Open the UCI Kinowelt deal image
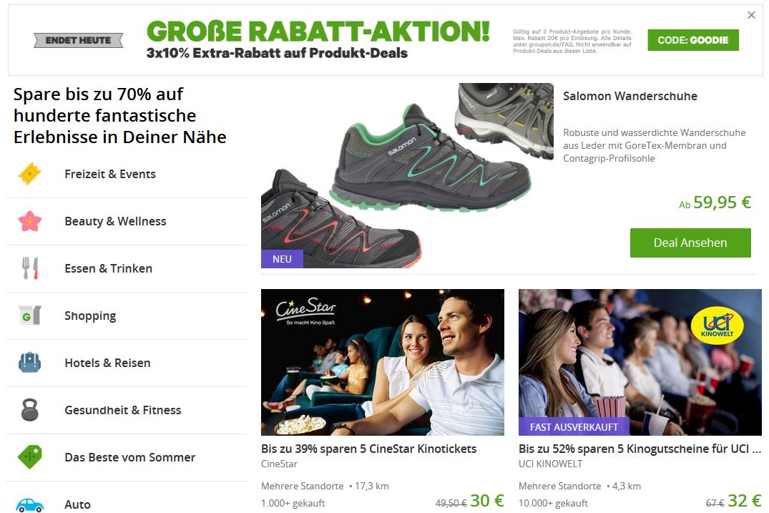 pyautogui.click(x=640, y=362)
